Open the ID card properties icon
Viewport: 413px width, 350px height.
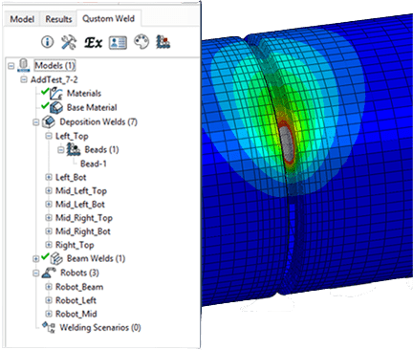point(118,42)
